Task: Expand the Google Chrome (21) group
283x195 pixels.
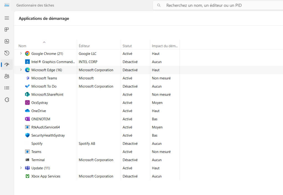Action: click(21, 53)
